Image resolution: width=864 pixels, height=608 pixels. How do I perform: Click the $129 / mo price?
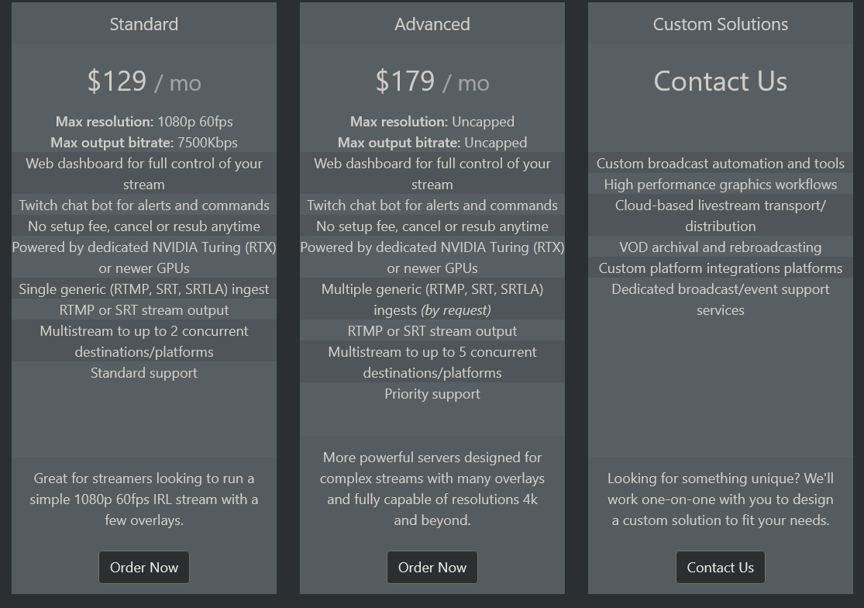coord(144,81)
